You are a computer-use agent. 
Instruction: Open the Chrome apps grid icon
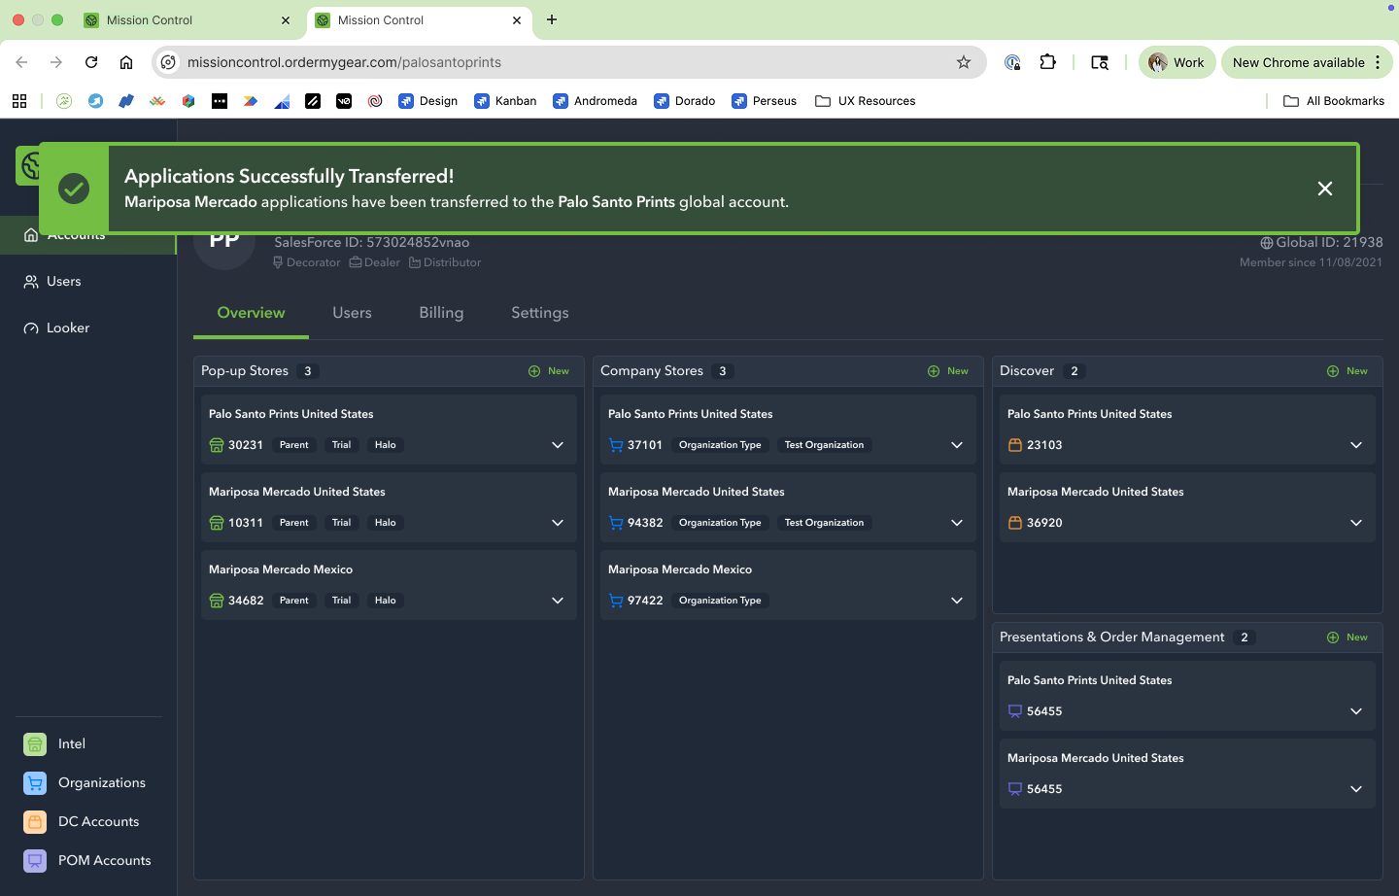tap(19, 101)
